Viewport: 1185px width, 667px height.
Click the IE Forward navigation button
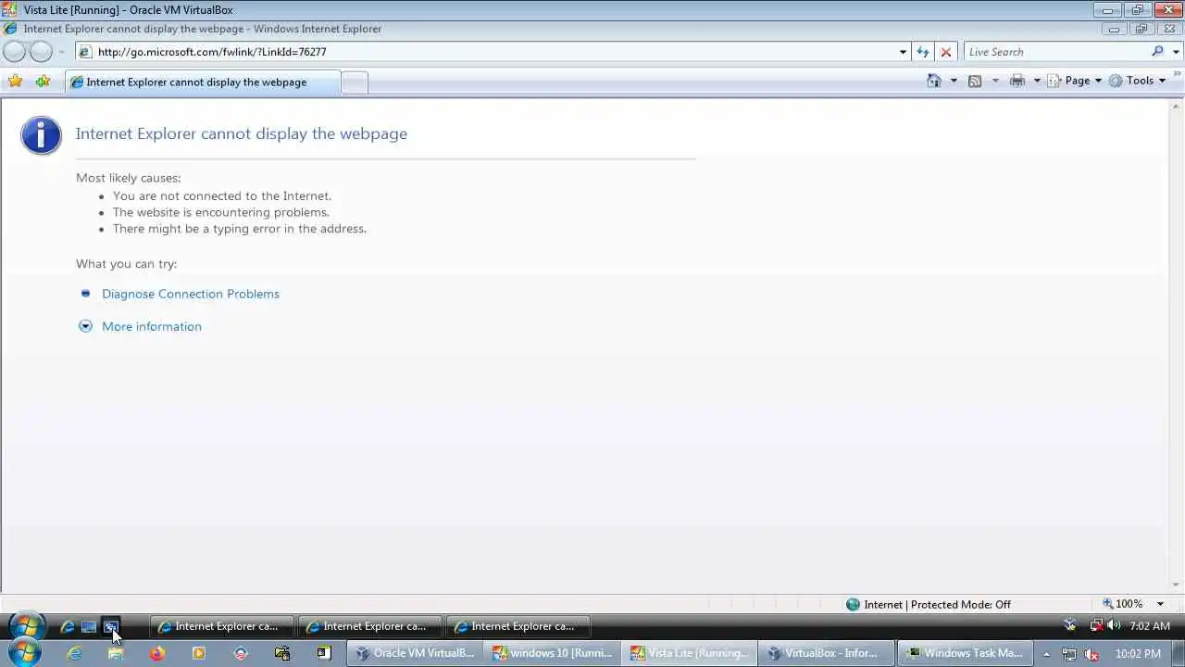pos(41,52)
